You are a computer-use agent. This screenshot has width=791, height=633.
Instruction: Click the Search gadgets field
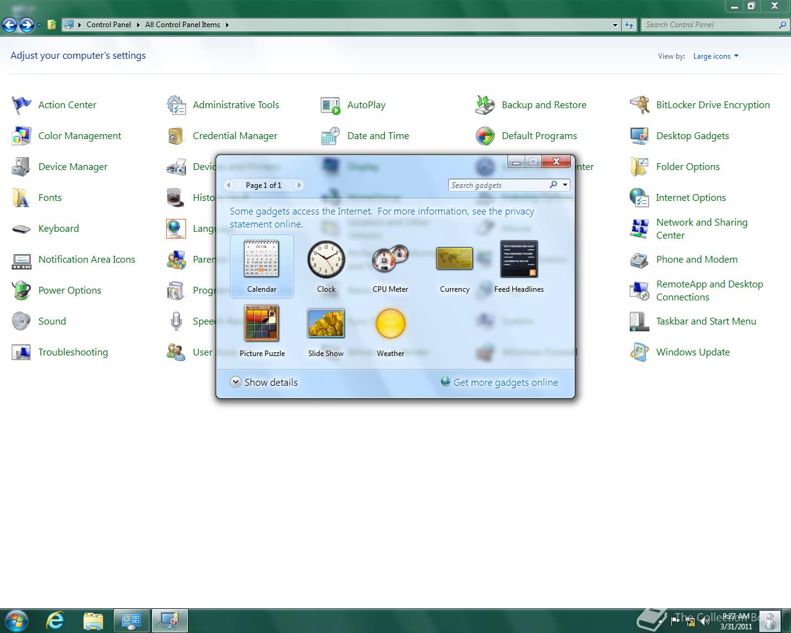point(497,185)
